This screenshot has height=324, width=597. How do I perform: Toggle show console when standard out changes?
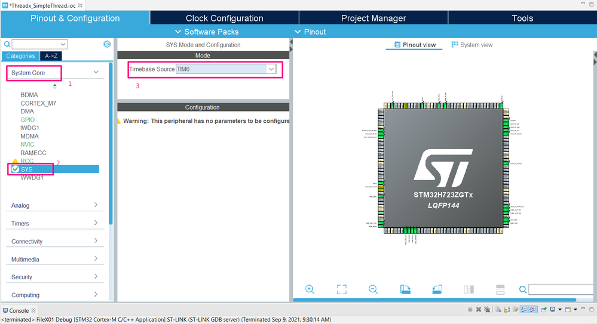click(524, 310)
